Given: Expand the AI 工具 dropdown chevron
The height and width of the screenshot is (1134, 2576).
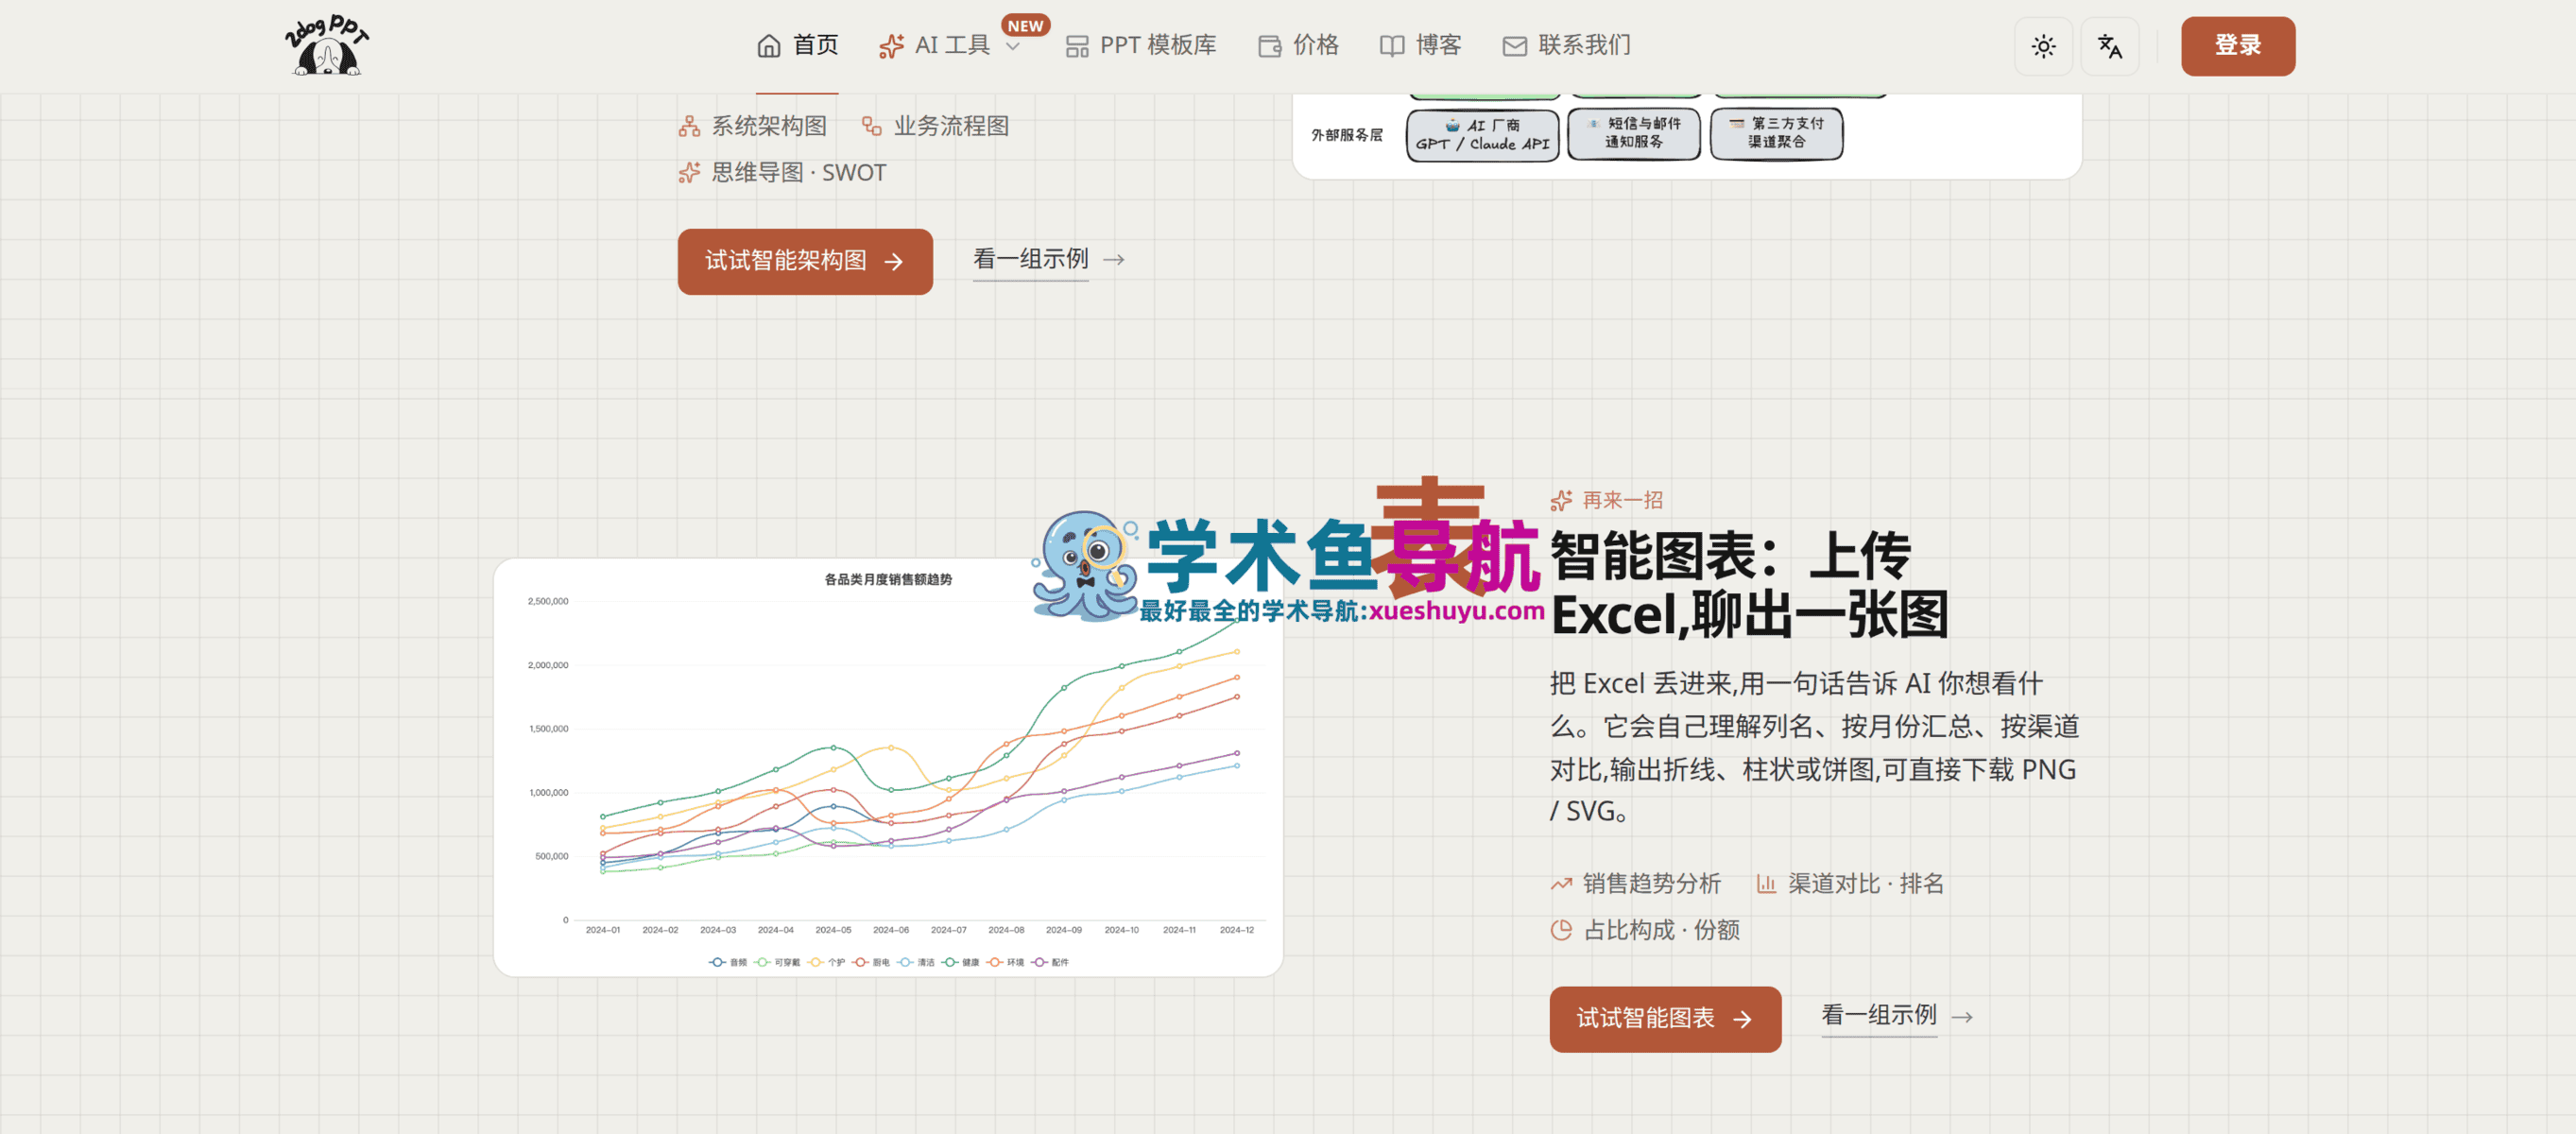Looking at the screenshot, I should (1012, 46).
